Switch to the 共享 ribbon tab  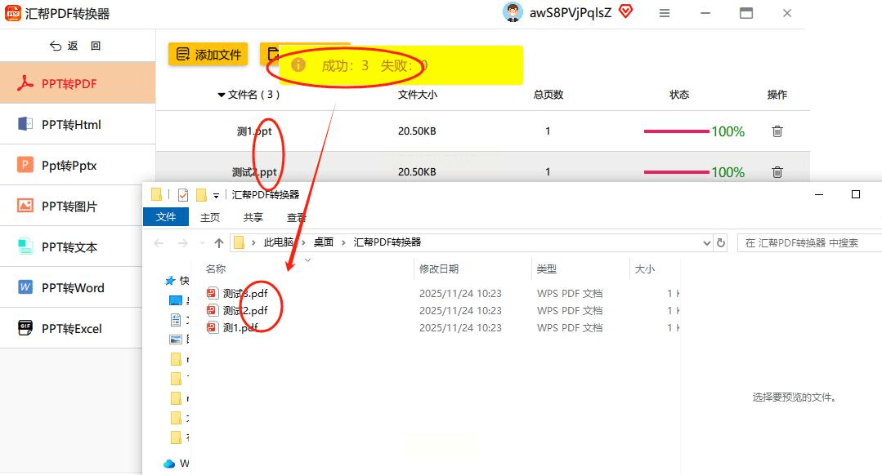click(253, 217)
